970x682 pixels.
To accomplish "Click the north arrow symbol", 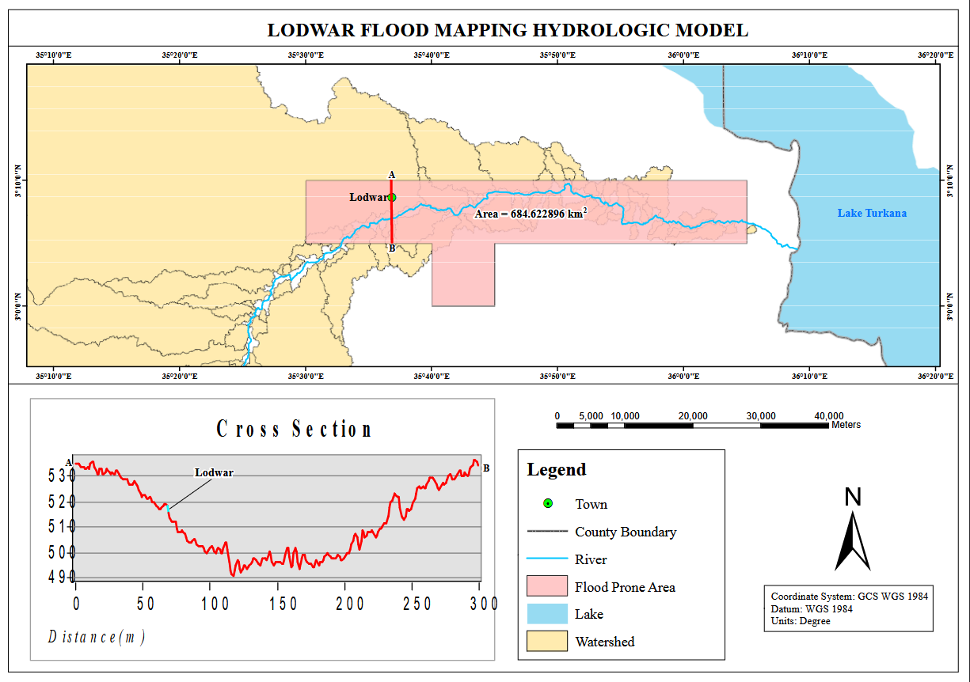I will (853, 540).
